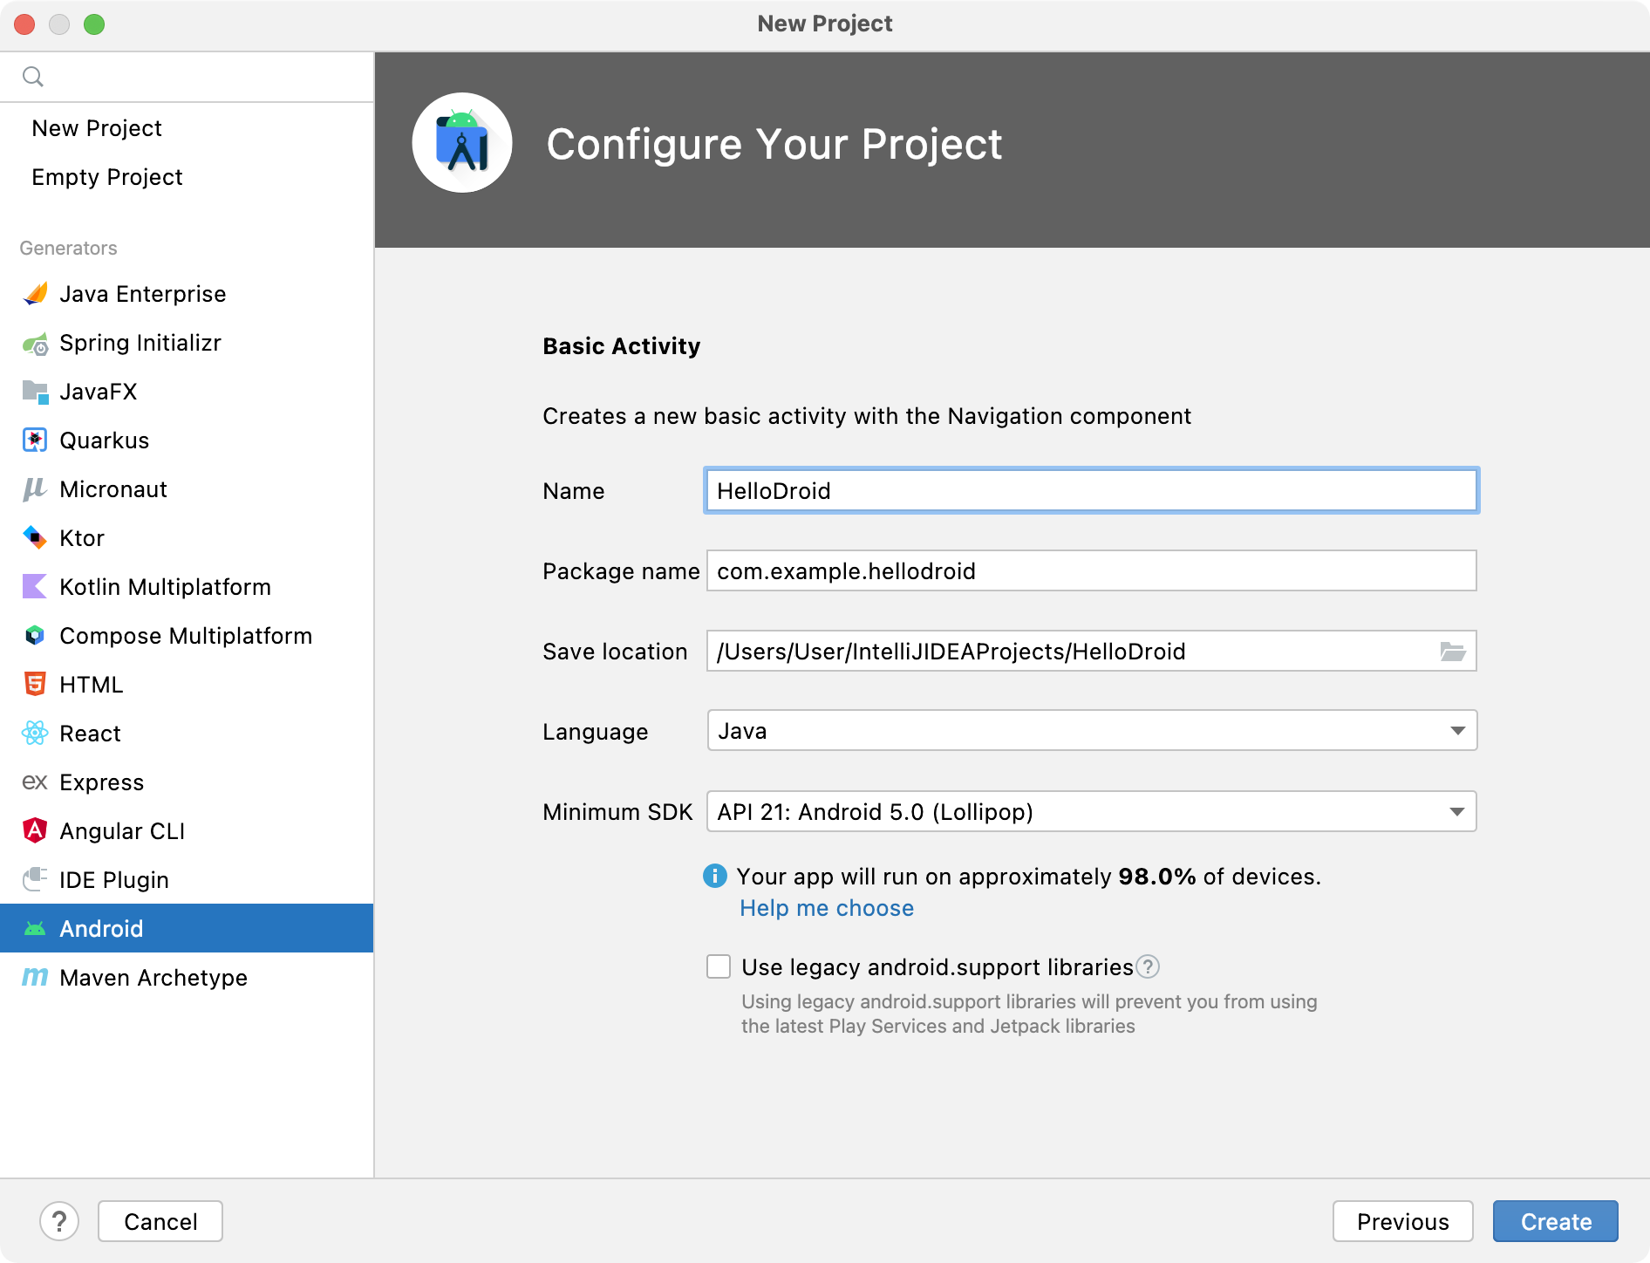The height and width of the screenshot is (1263, 1650).
Task: Open the Minimum SDK dropdown
Action: click(1092, 811)
